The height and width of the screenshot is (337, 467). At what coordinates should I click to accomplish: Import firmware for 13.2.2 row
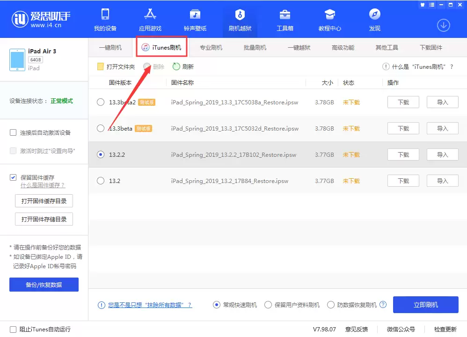tap(442, 154)
